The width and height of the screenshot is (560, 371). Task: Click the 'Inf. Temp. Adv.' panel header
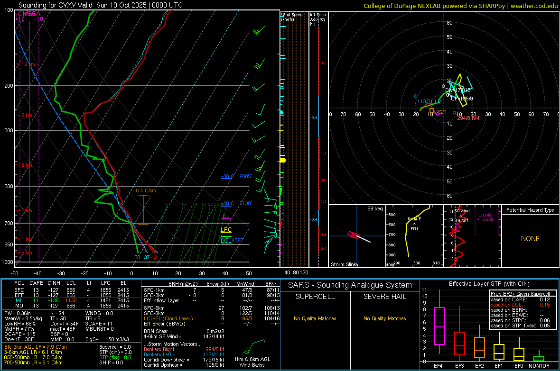click(x=318, y=19)
